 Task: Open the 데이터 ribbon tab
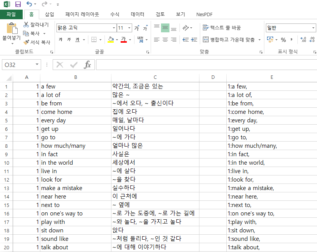tap(138, 14)
